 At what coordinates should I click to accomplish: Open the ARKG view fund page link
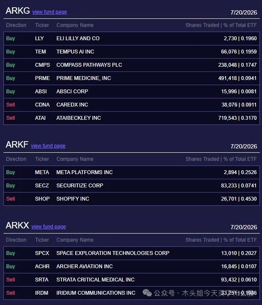tap(50, 12)
